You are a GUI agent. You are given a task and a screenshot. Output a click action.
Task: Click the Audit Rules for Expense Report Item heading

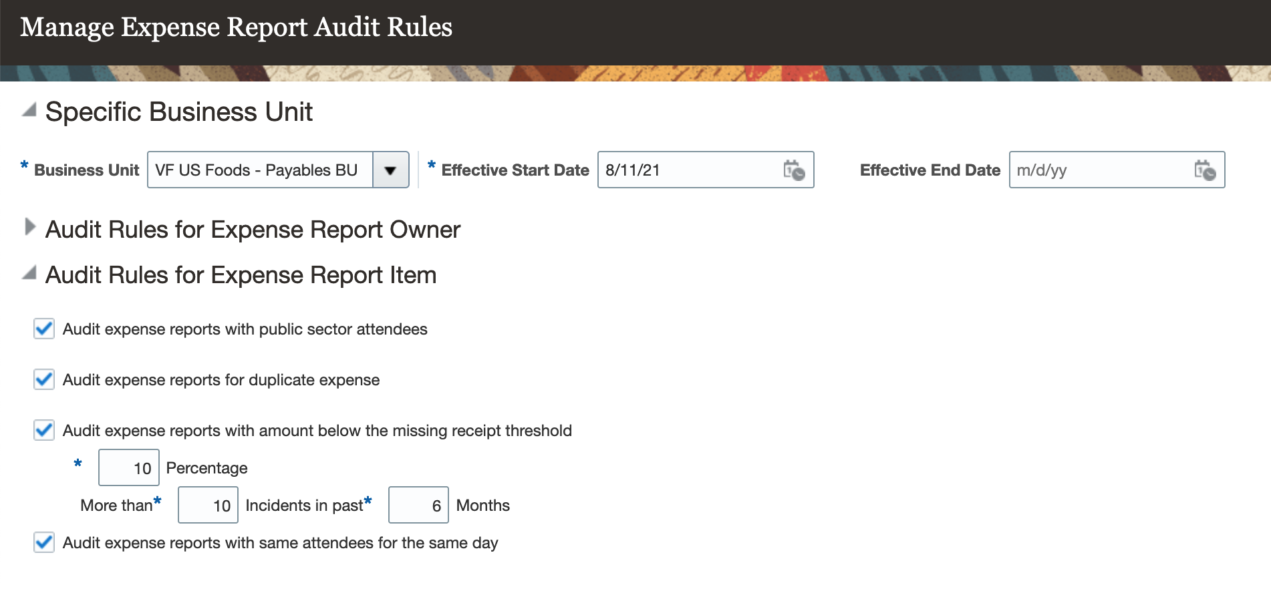pyautogui.click(x=241, y=275)
